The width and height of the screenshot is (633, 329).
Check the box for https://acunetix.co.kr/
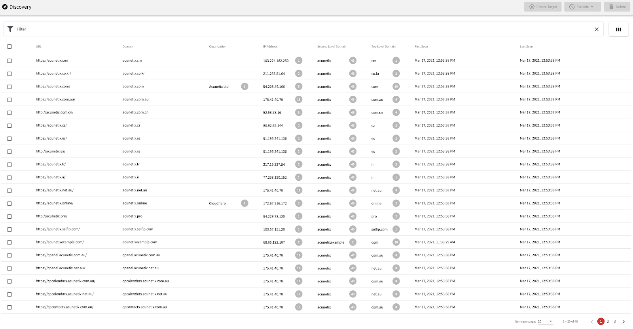(9, 74)
